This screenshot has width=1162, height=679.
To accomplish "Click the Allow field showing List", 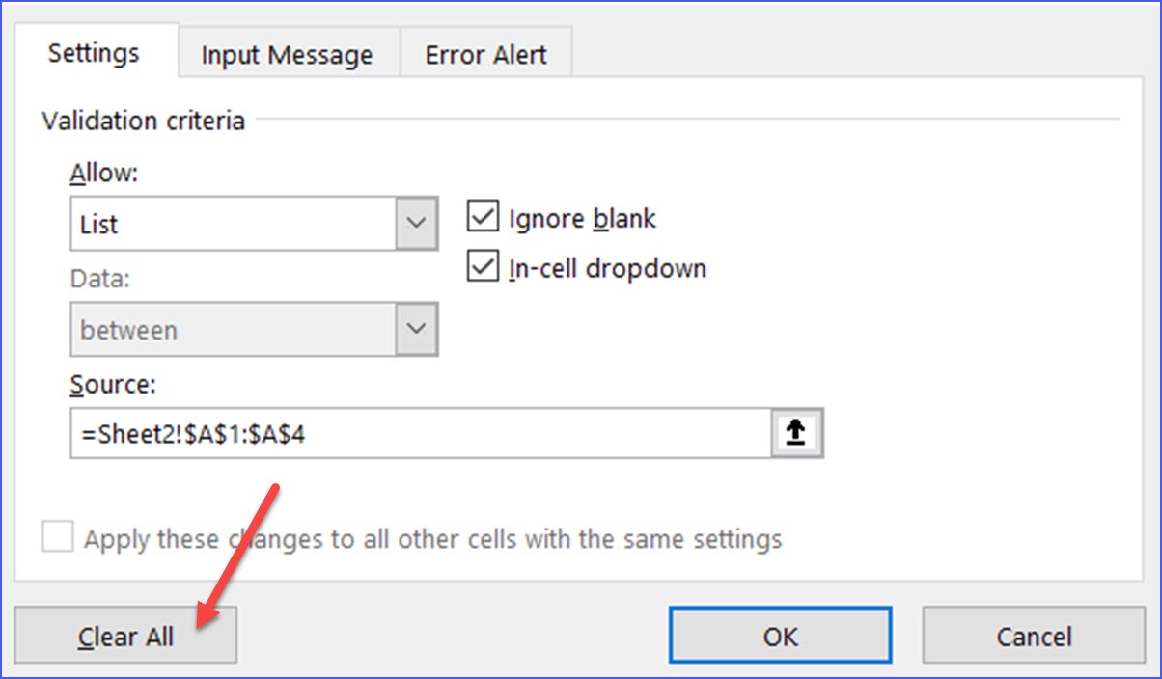I will point(232,223).
